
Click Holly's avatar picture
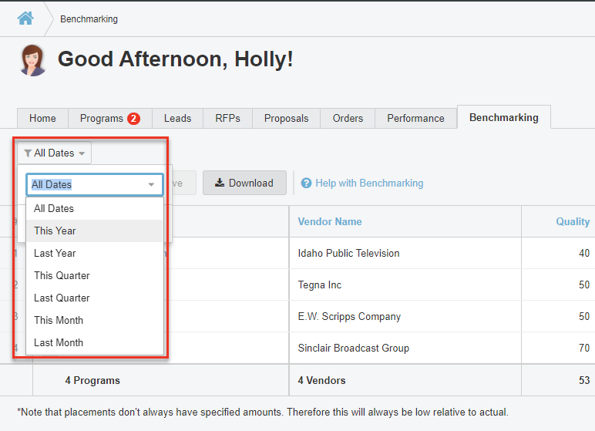[x=32, y=60]
